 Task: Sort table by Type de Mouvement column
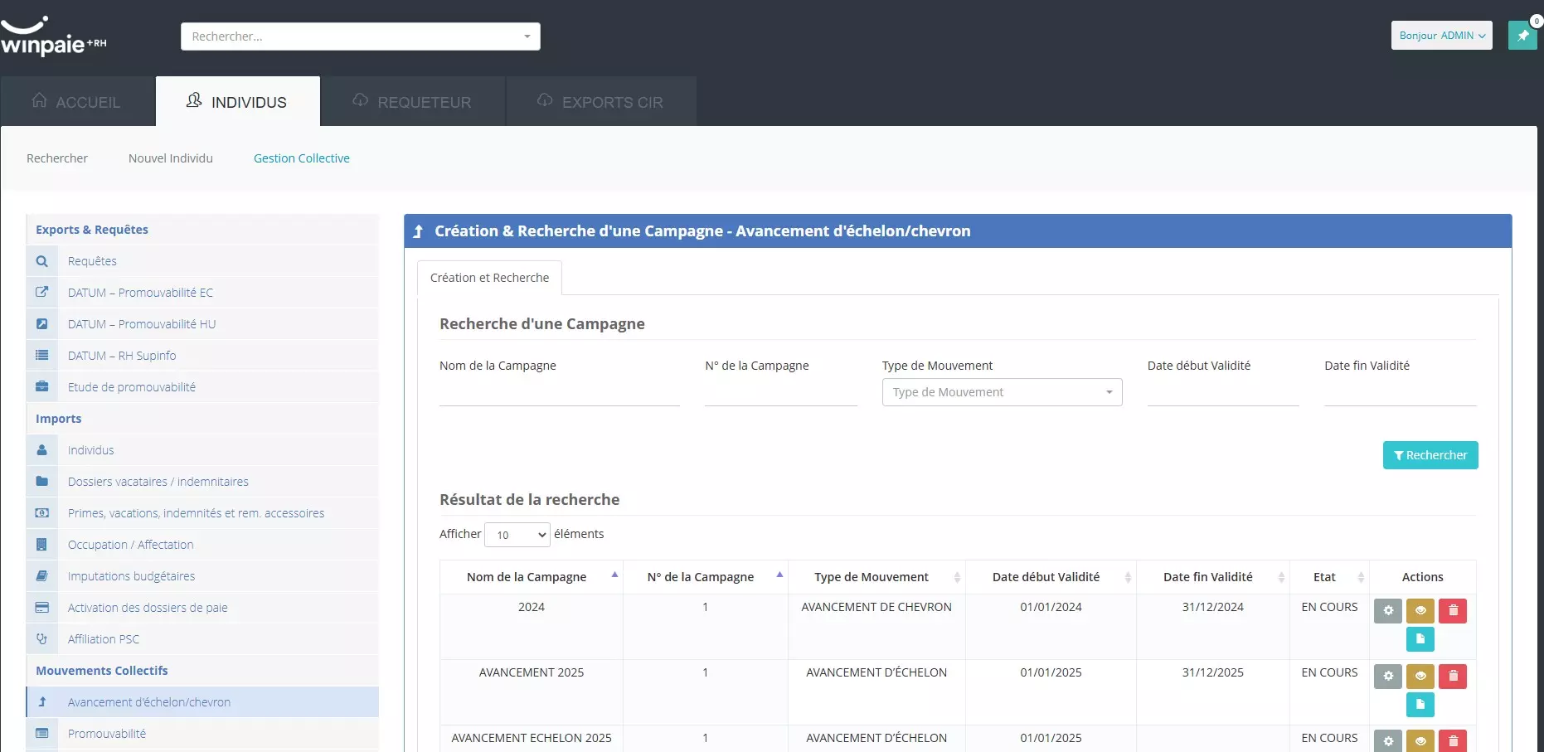point(876,577)
